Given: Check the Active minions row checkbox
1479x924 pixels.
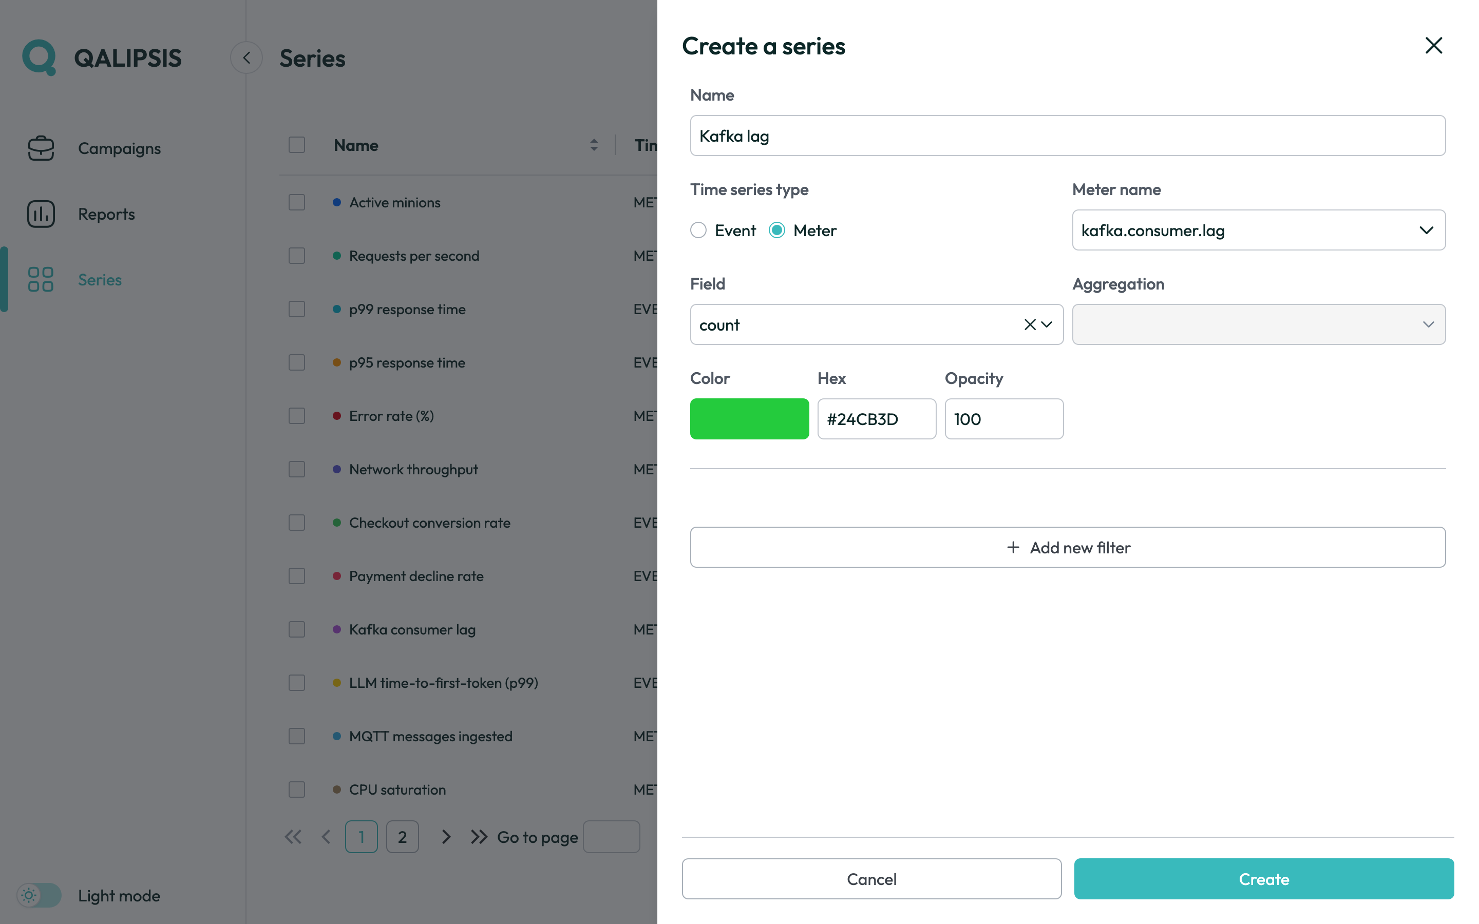Looking at the screenshot, I should coord(296,202).
